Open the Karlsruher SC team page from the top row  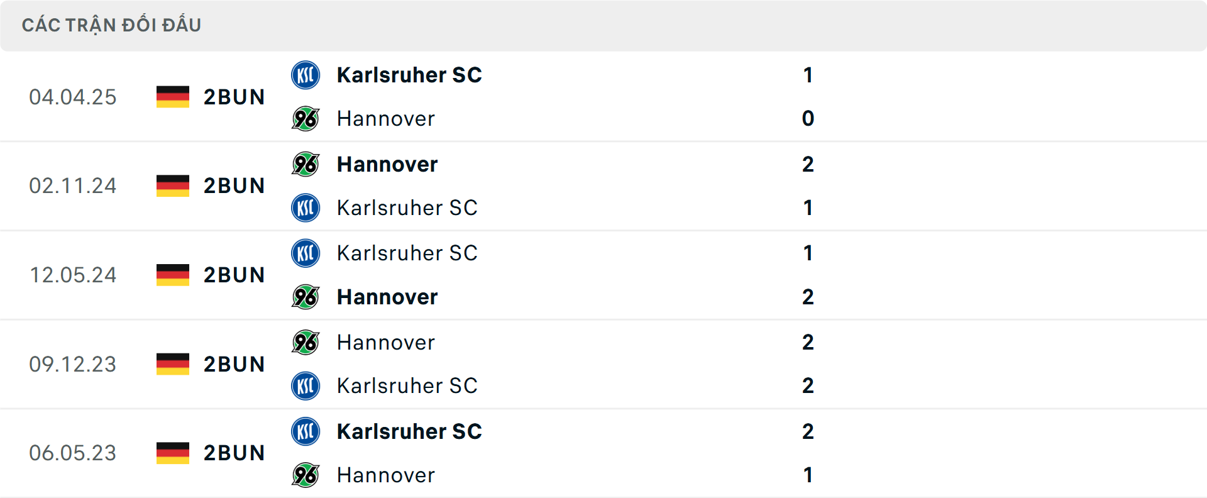point(409,75)
